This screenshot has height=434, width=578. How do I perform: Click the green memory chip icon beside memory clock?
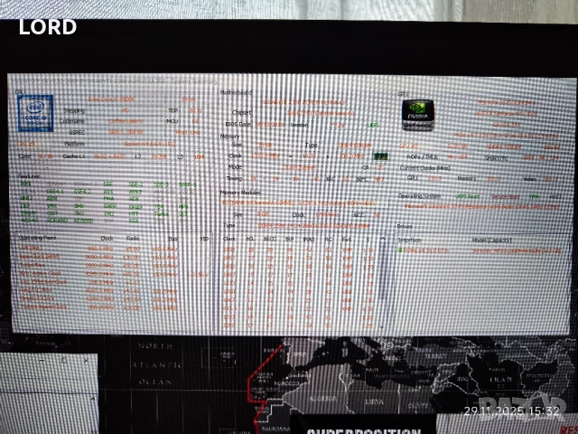coord(381,156)
